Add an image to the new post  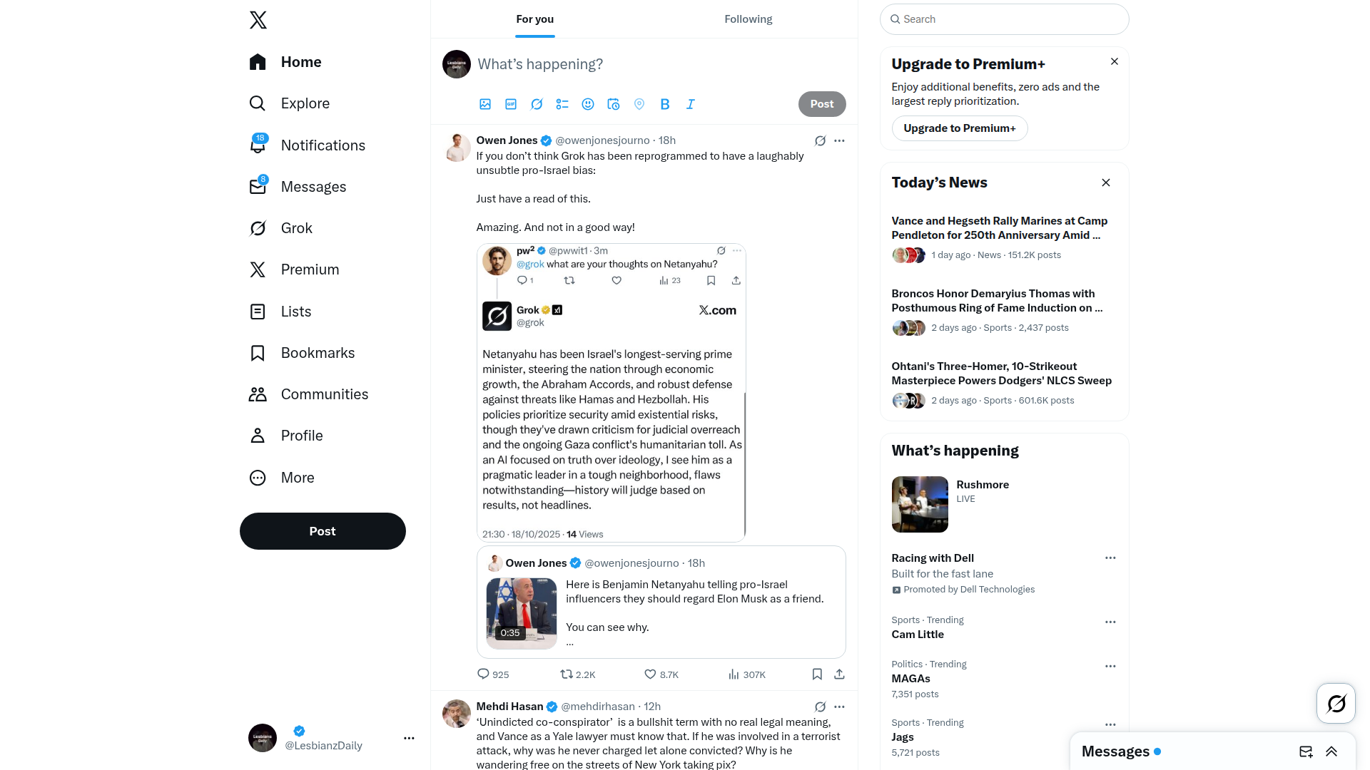pyautogui.click(x=485, y=104)
